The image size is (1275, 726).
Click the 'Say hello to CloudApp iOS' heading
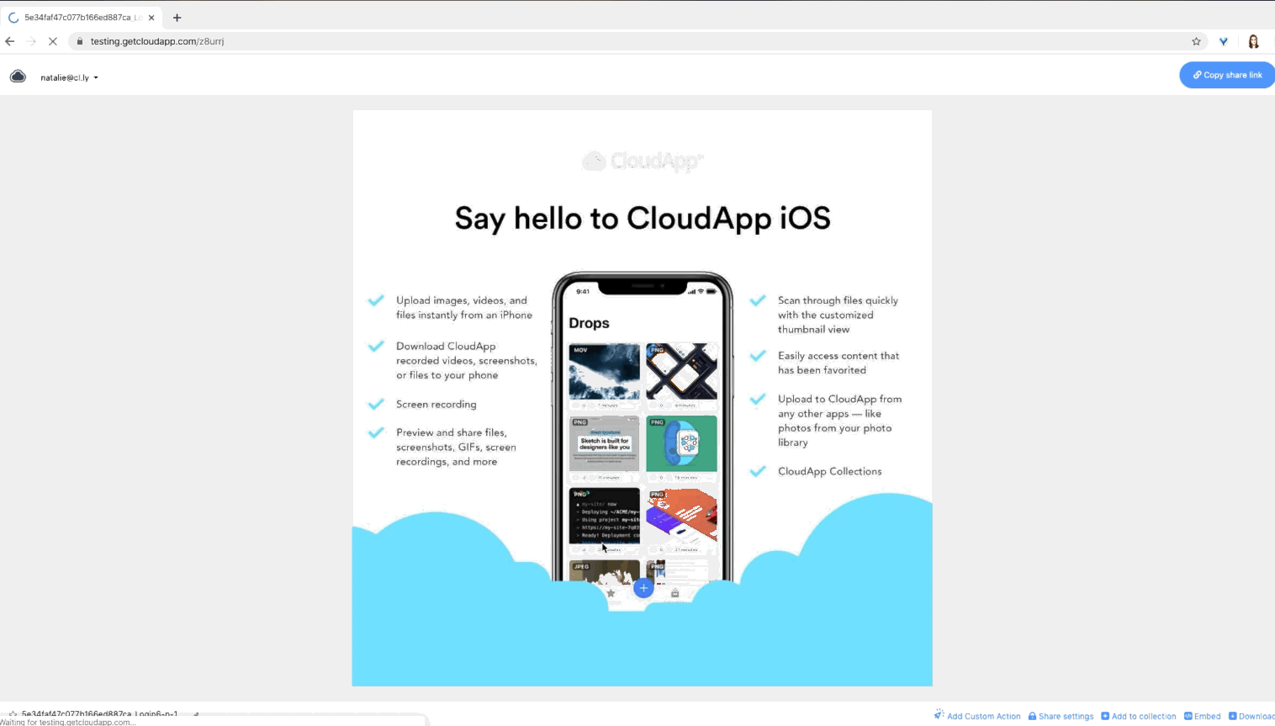click(x=643, y=218)
